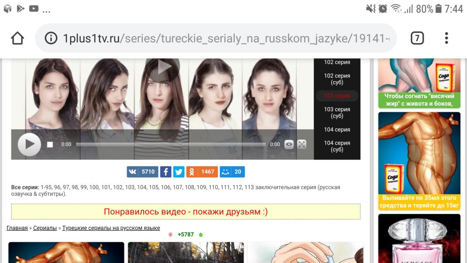Open the tab switcher showing 7 tabs
Image resolution: width=467 pixels, height=263 pixels.
pos(417,38)
